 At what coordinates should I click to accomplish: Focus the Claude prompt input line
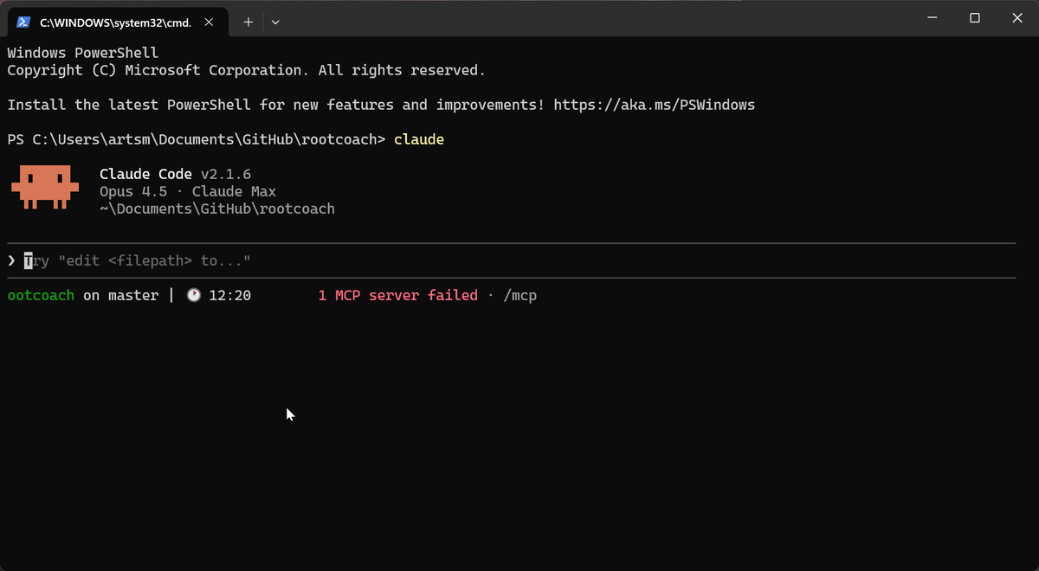point(511,260)
